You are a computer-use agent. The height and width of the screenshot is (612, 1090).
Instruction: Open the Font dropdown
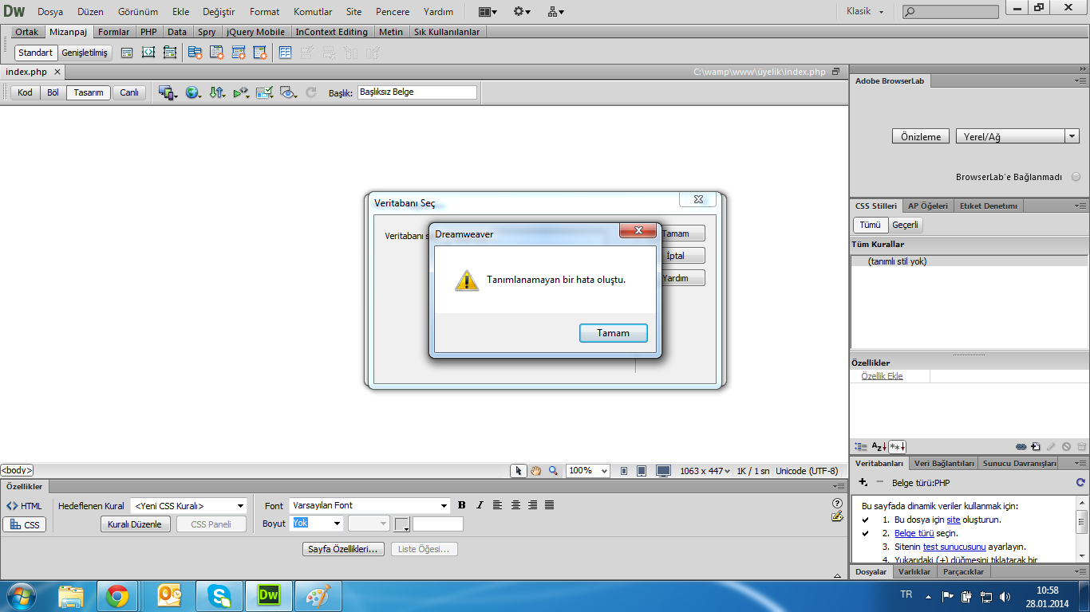pyautogui.click(x=370, y=505)
